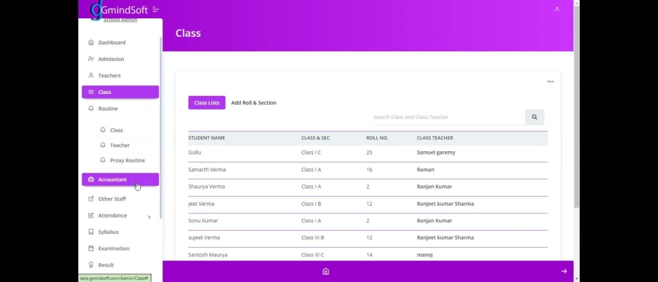This screenshot has width=658, height=282.
Task: Click Class III C in Santosh Maurya row
Action: click(x=313, y=255)
